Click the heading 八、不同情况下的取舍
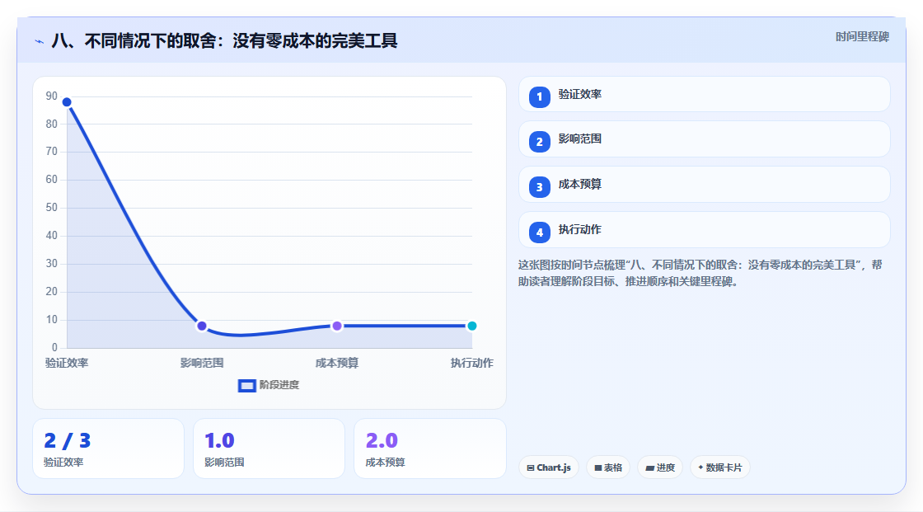This screenshot has width=923, height=512. (x=224, y=40)
